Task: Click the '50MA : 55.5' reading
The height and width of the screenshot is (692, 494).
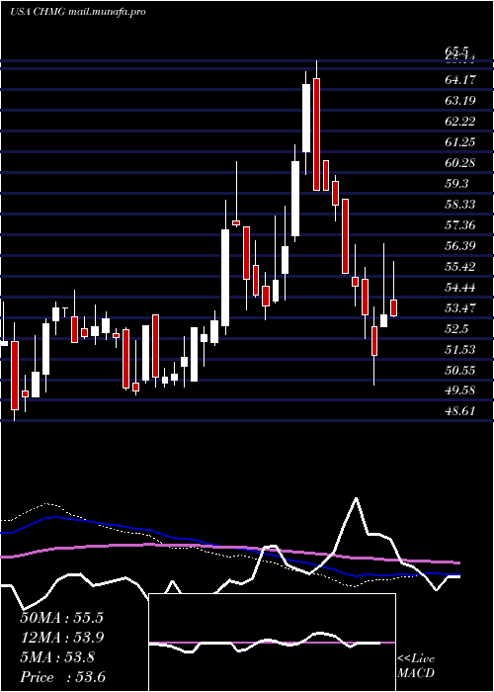Action: [61, 618]
